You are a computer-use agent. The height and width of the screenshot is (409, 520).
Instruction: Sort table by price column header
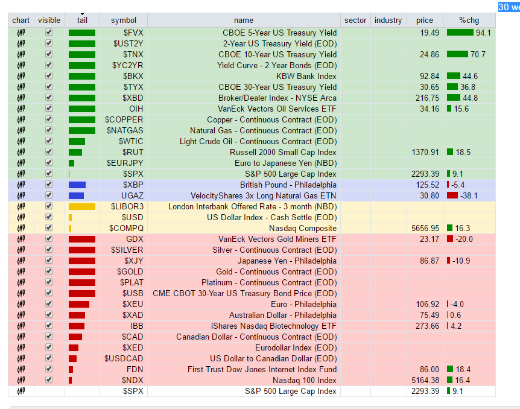[424, 20]
